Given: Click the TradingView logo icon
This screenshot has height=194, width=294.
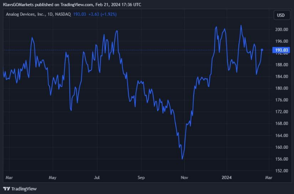Looking at the screenshot, I should point(6,189).
